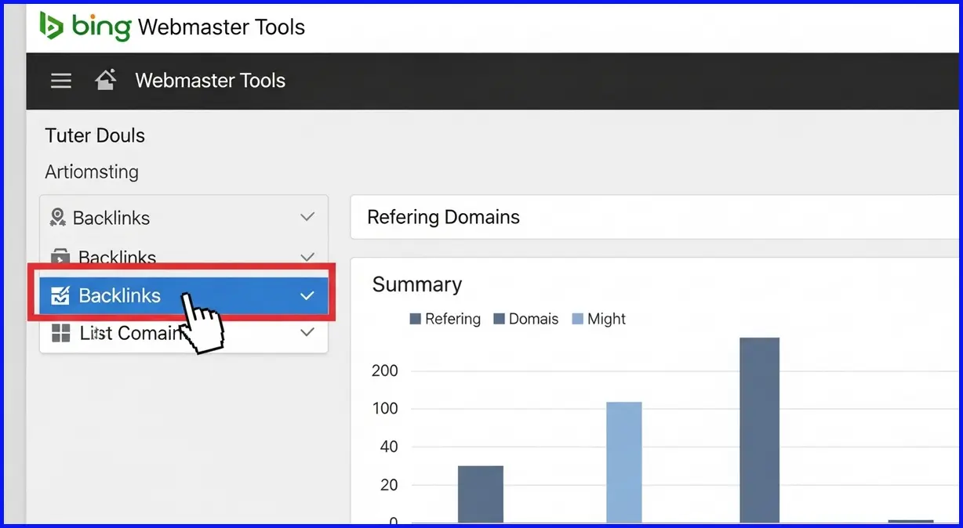Click the Summary heading
The height and width of the screenshot is (528, 963).
(417, 284)
